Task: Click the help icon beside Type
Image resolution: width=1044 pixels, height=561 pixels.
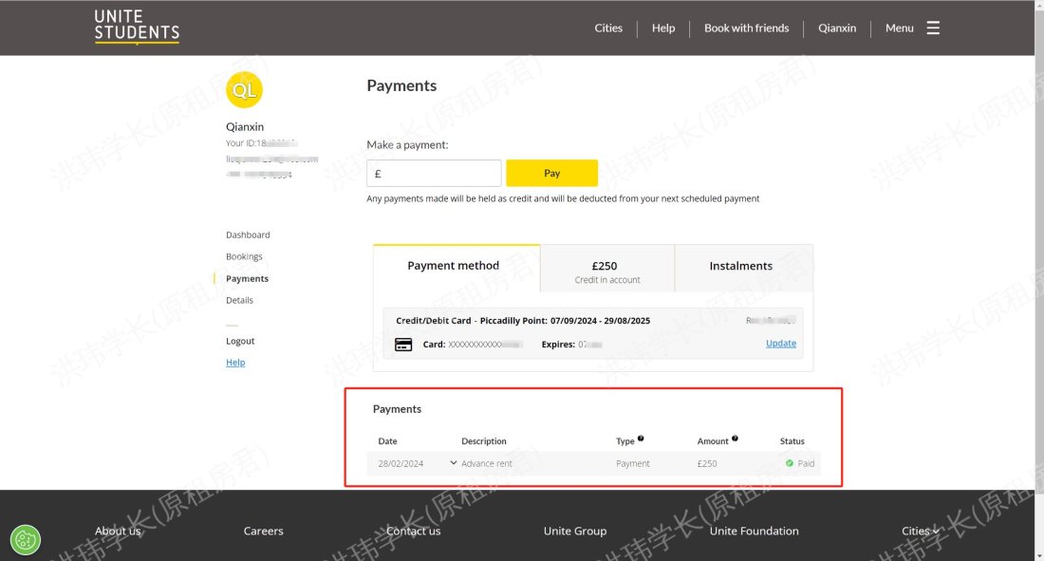Action: [x=641, y=439]
